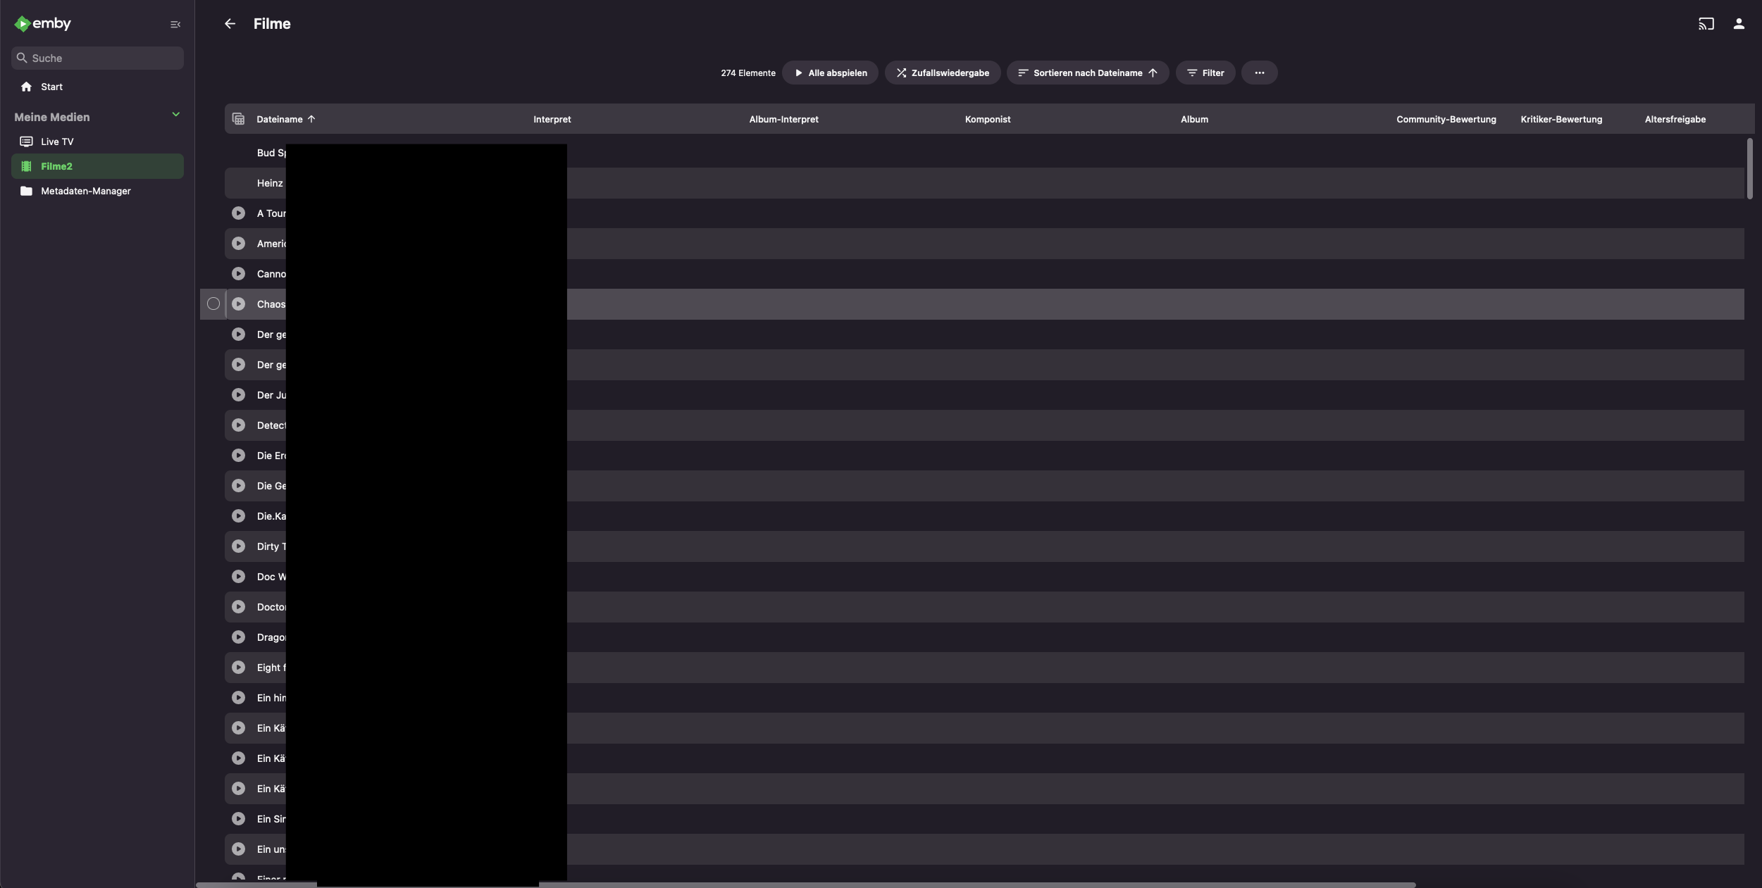Open Sortieren nach Dateiname options
Viewport: 1762px width, 888px height.
point(1087,73)
